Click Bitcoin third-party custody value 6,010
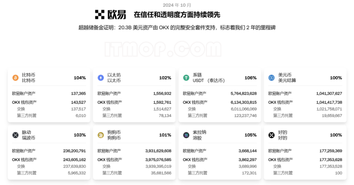Viewport: 354px width, 185px height. pyautogui.click(x=81, y=115)
